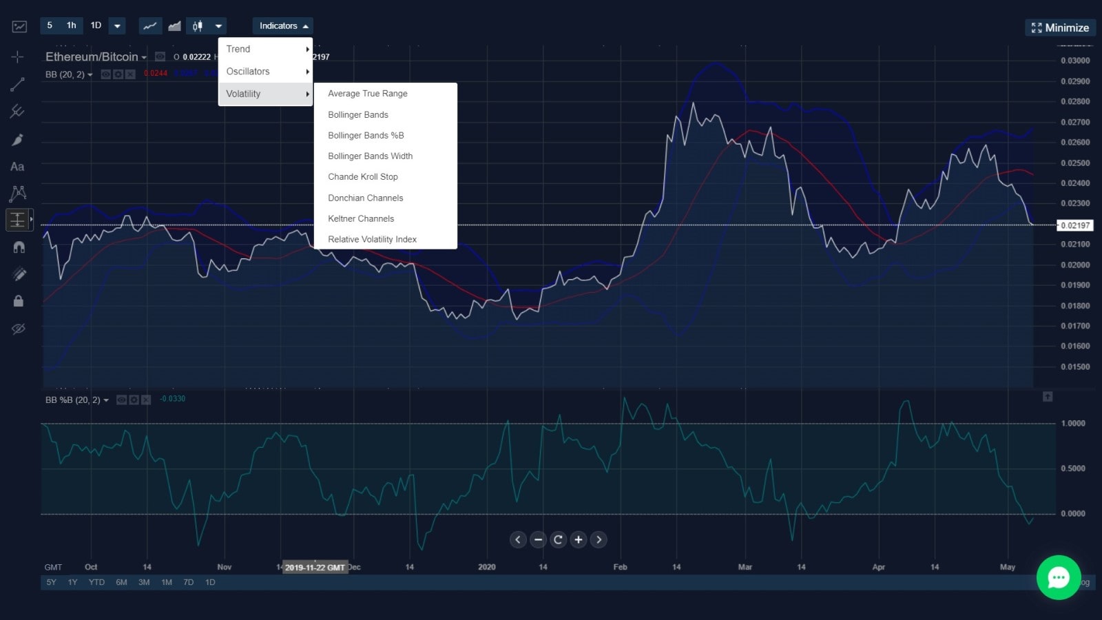Switch to area chart style
Viewport: 1102px width, 620px height.
point(174,26)
